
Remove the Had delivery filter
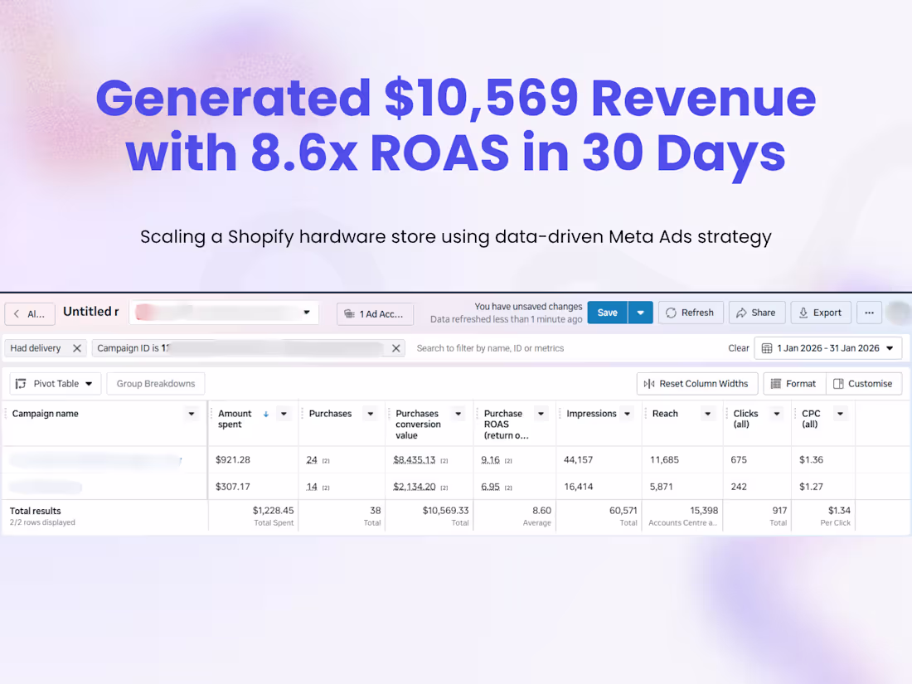point(75,347)
